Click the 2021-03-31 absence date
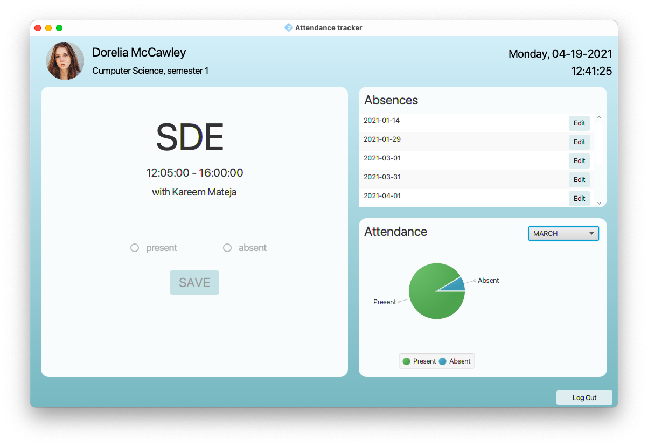 [382, 177]
